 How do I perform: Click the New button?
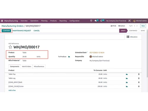143,26
